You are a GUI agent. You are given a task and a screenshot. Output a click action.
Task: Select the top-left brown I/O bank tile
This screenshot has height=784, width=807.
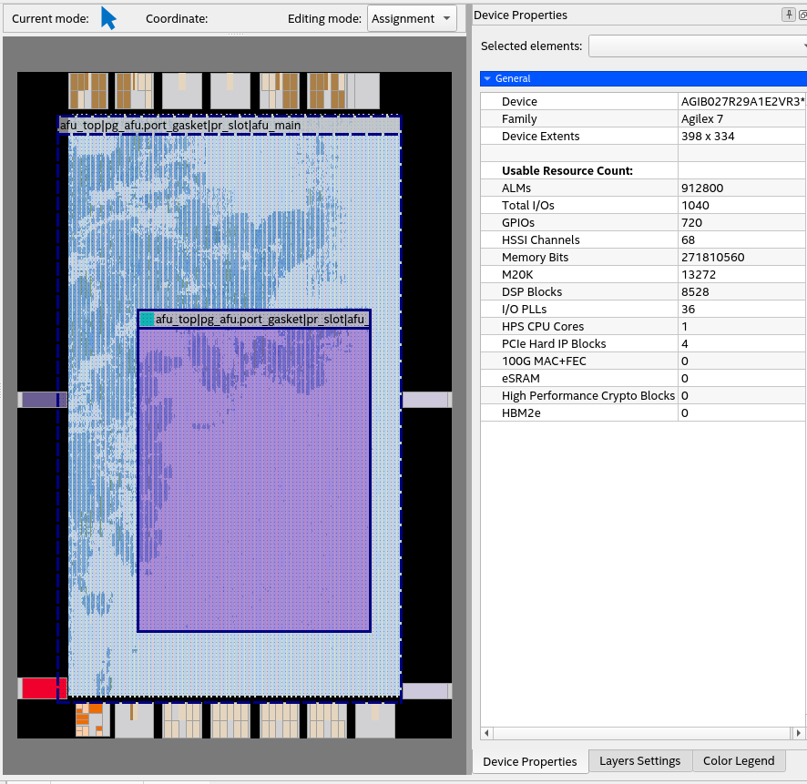(88, 90)
